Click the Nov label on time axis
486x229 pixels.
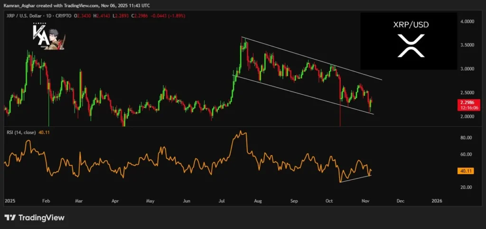point(365,201)
